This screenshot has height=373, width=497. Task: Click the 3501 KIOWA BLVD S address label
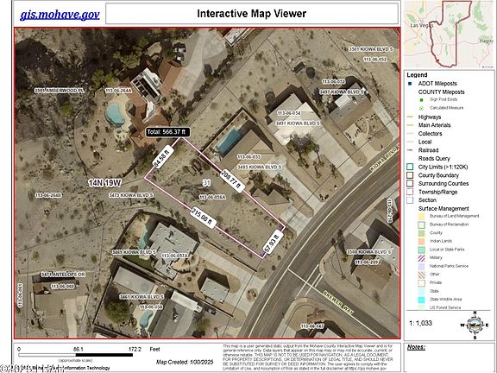pyautogui.click(x=371, y=49)
